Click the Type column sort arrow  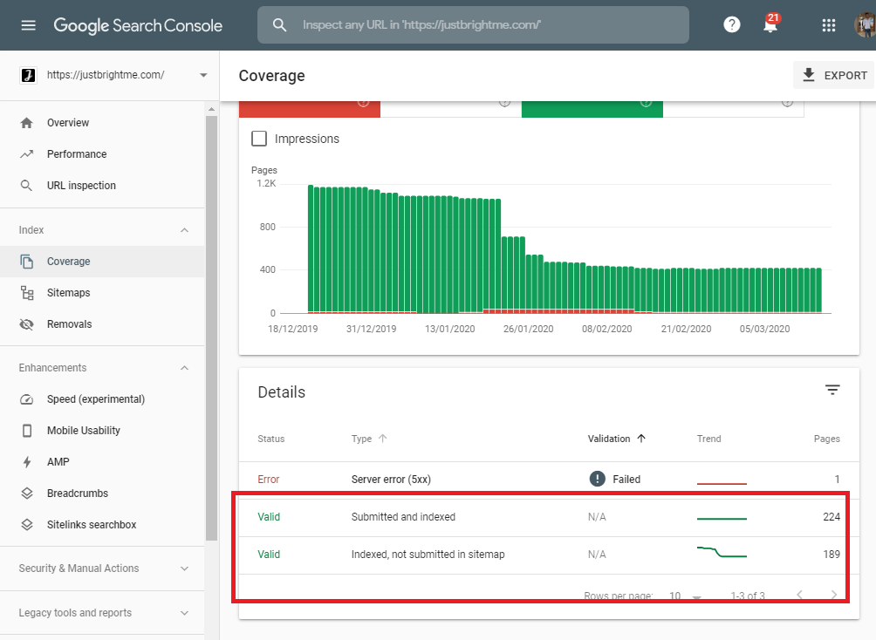pyautogui.click(x=383, y=439)
